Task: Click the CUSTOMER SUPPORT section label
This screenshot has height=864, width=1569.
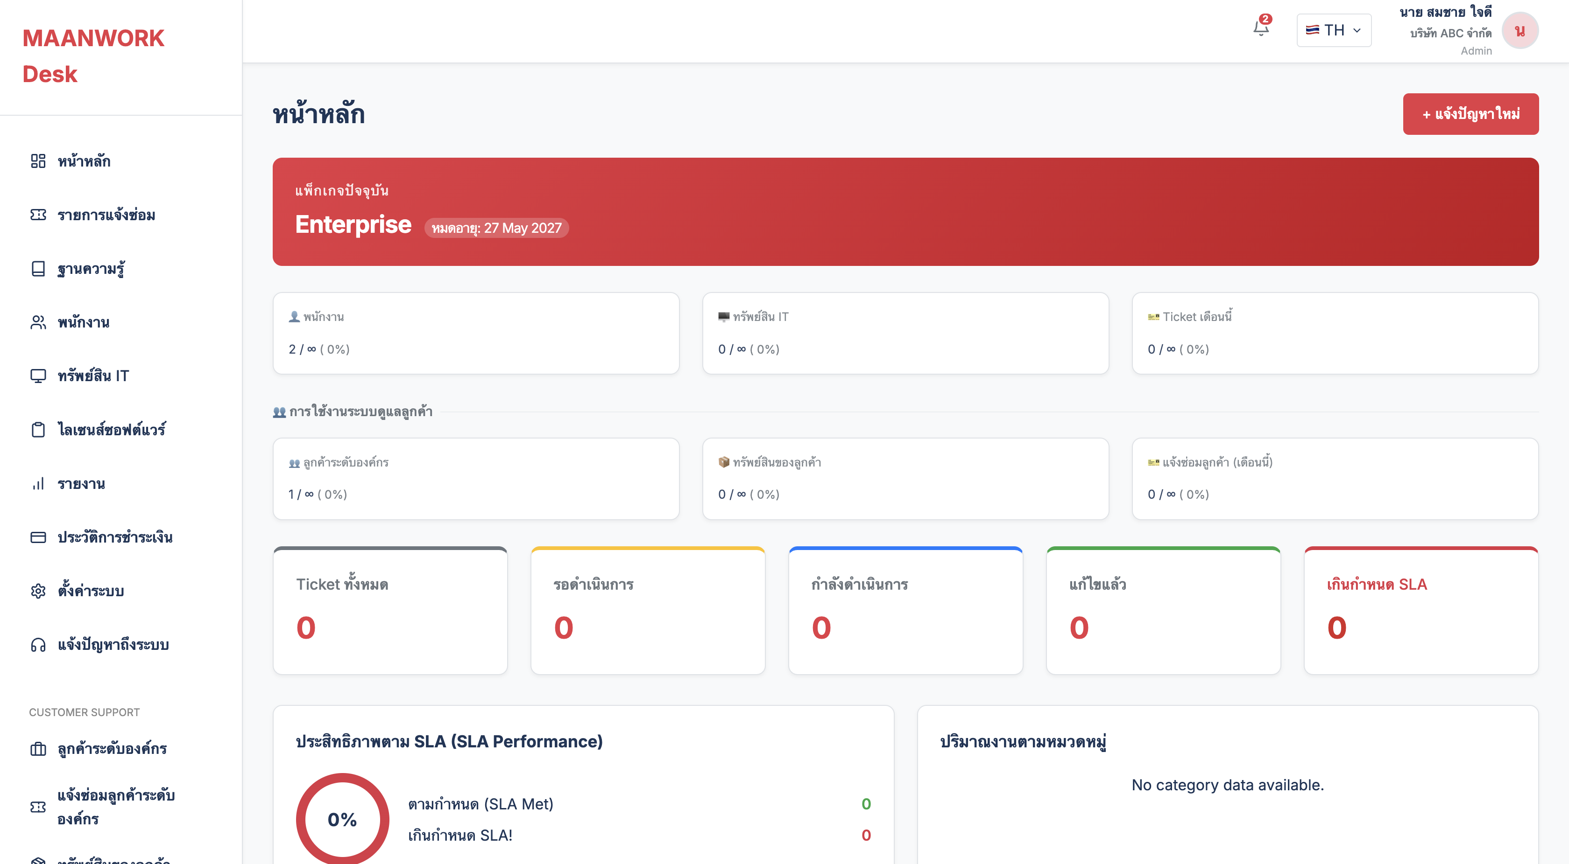Action: 84,712
